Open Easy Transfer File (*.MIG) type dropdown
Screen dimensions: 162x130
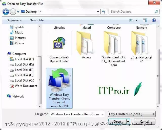tap(132, 114)
